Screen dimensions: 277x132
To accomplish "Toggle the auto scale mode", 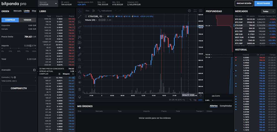I will [200, 100].
